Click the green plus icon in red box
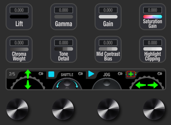Viewport: 171px width, 125px height. coord(131,74)
